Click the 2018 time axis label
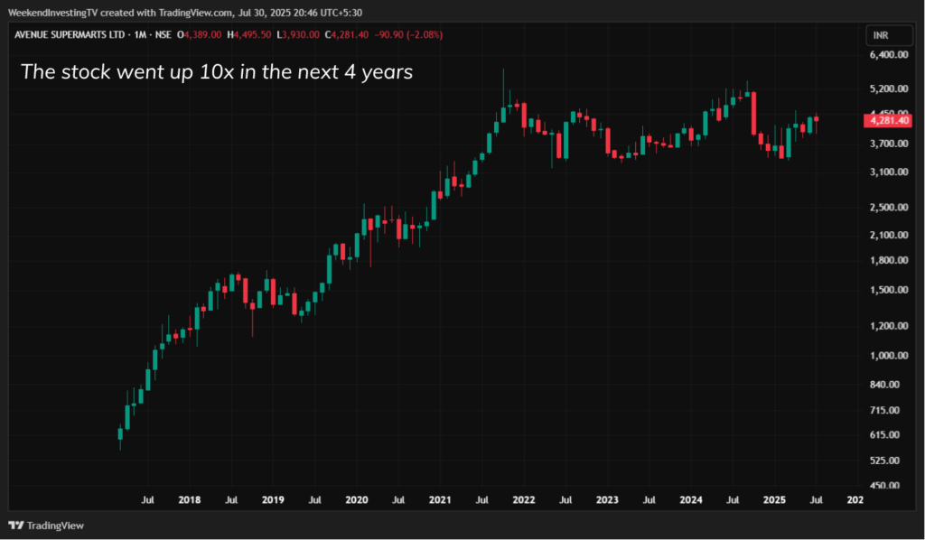This screenshot has height=540, width=925. click(190, 500)
